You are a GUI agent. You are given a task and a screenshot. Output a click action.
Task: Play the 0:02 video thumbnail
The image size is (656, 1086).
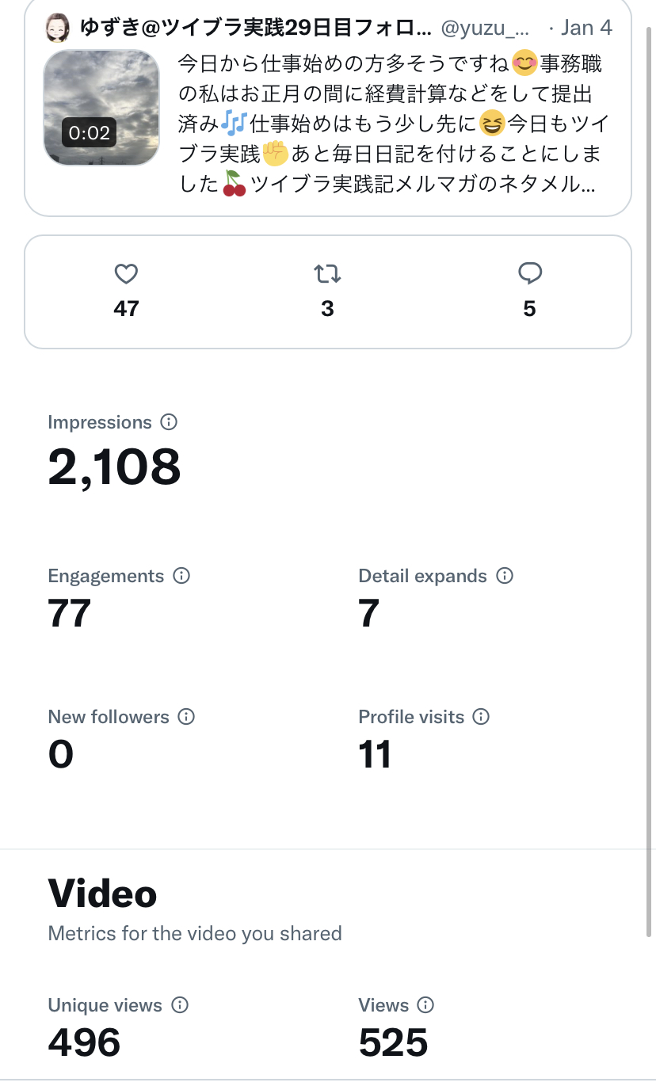point(101,108)
